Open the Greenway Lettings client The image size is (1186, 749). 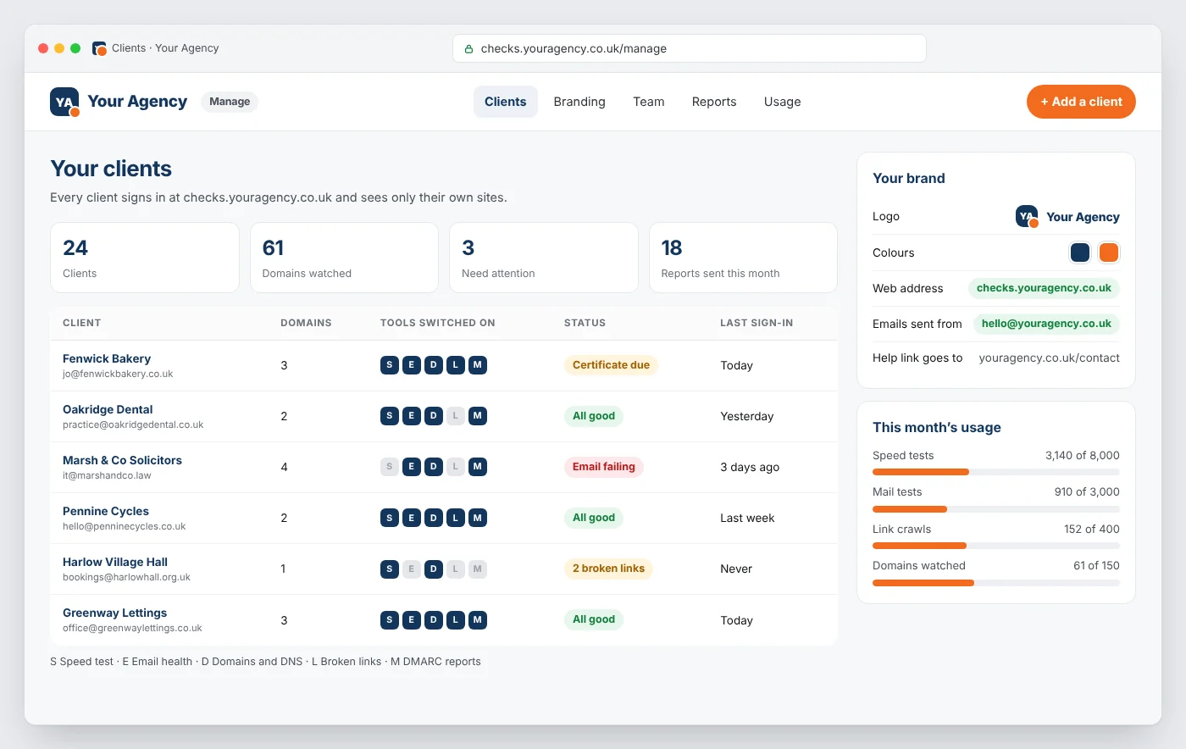pos(114,613)
